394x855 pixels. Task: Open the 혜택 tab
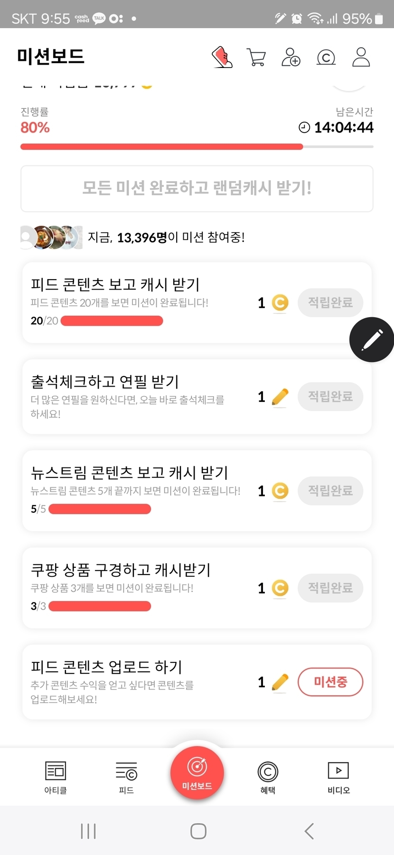click(x=268, y=777)
